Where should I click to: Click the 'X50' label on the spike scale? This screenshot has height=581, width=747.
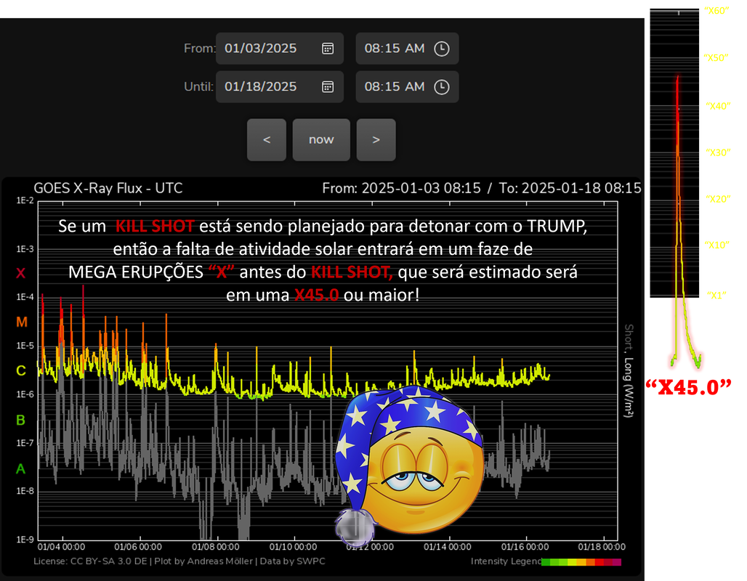(x=716, y=58)
